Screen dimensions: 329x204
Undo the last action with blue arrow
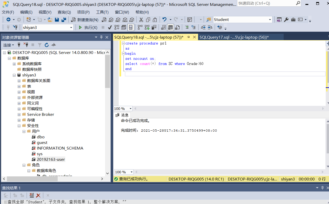pos(164,20)
